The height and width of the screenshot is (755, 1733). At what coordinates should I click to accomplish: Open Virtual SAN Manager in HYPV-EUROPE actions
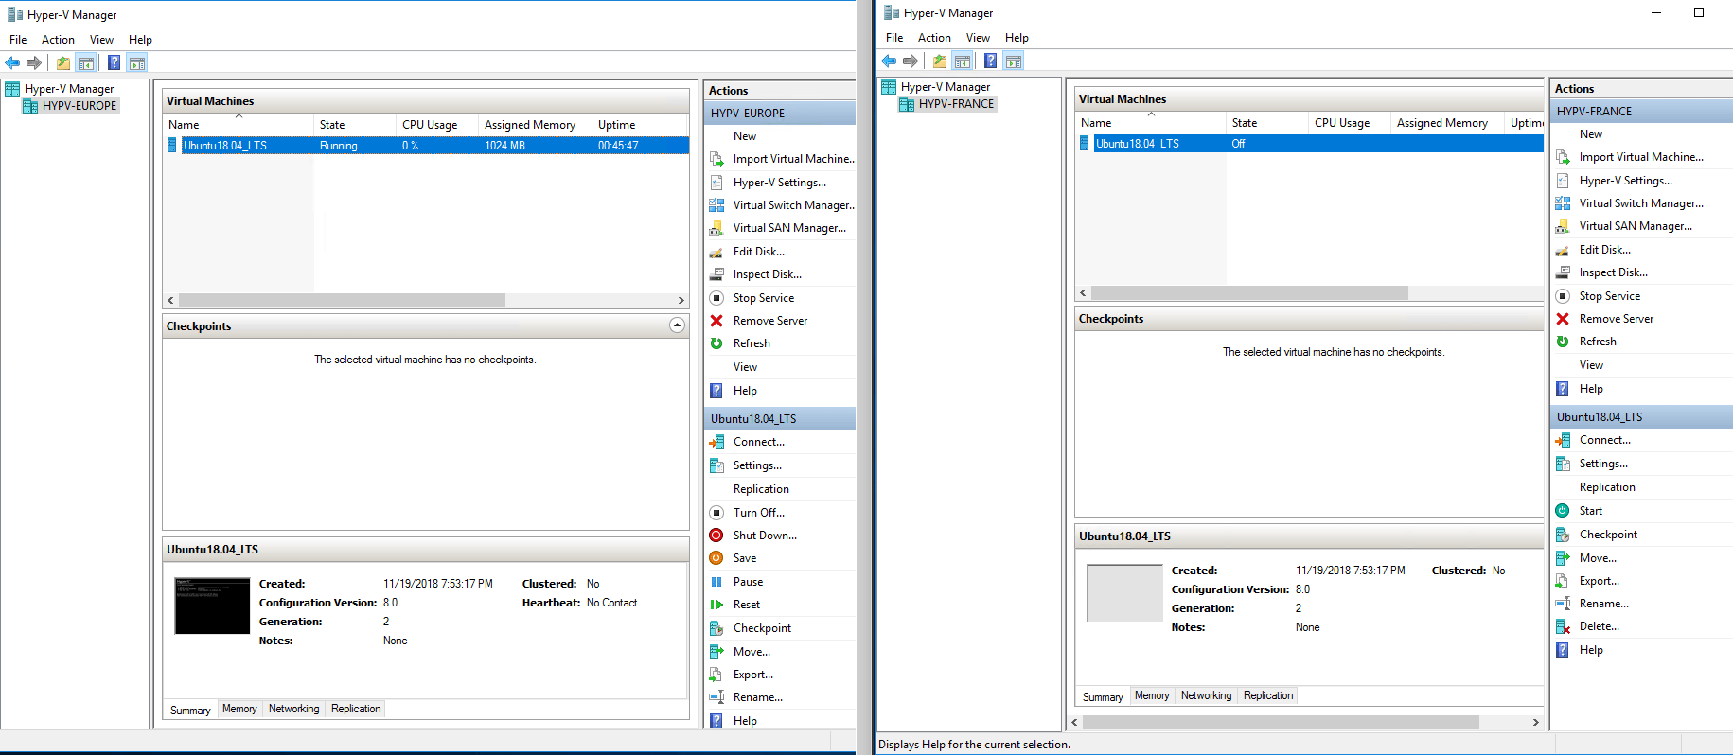(789, 228)
